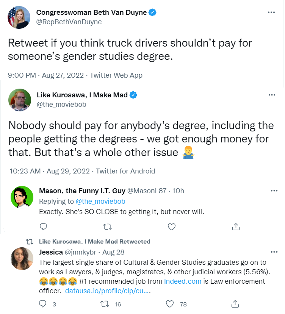
Task: Reply to Mason's tweet with comment icon
Action: pyautogui.click(x=44, y=227)
